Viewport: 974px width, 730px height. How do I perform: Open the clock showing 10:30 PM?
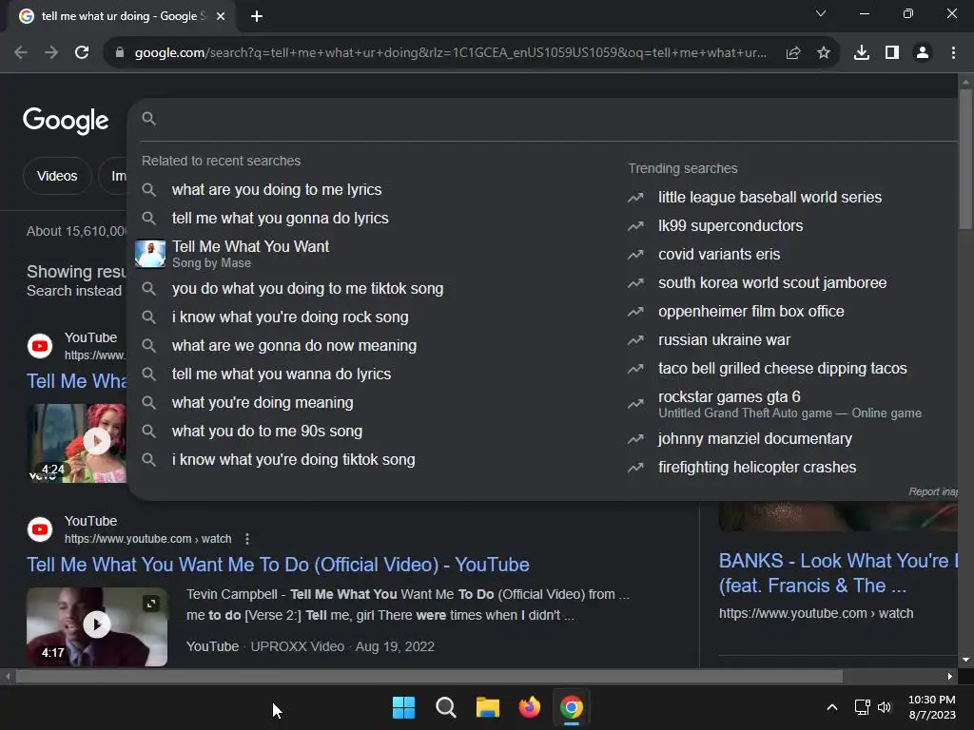pyautogui.click(x=932, y=707)
